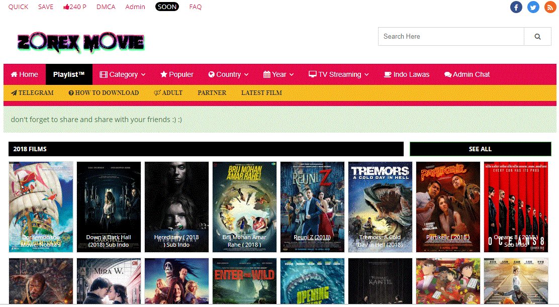Click the SAVE link in top bar

[x=46, y=7]
